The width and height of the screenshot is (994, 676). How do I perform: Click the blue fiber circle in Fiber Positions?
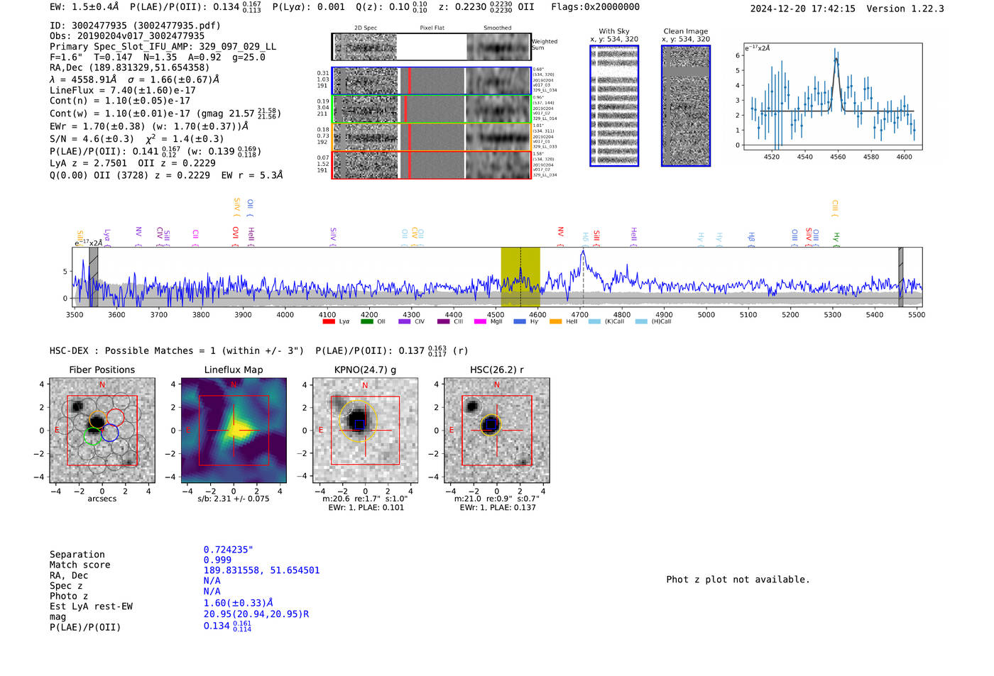(109, 433)
